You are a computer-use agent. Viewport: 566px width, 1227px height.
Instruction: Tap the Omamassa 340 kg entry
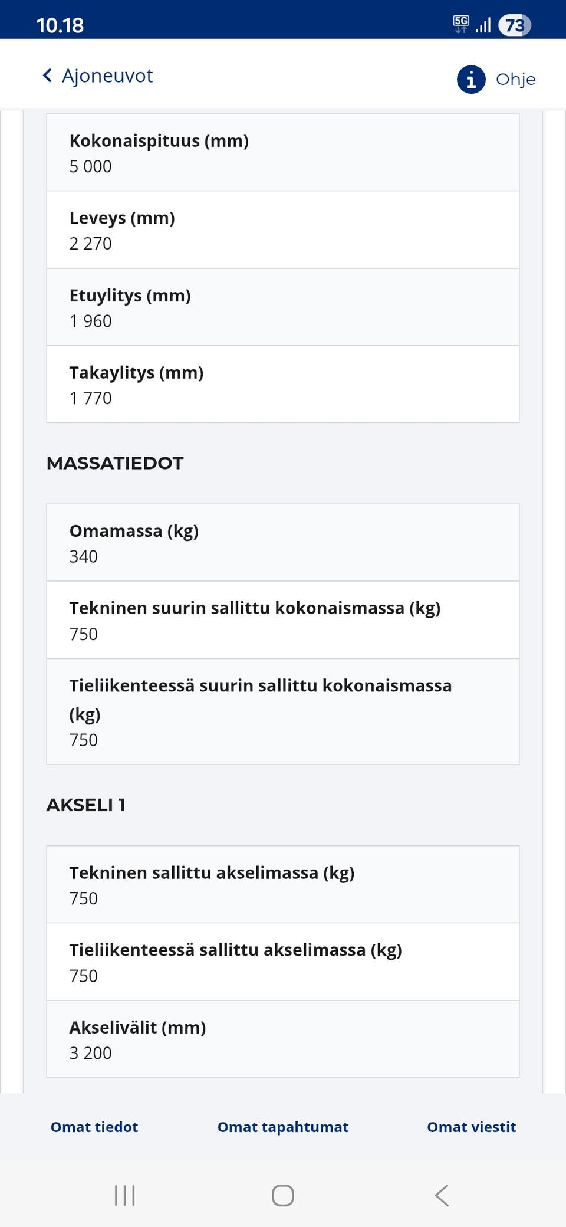[x=282, y=542]
